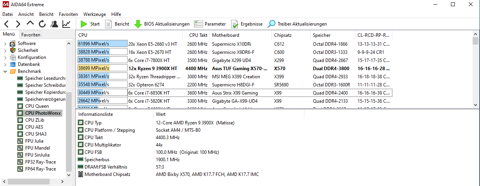Expand the Konfiguration tree node
This screenshot has width=480, height=186.
pyautogui.click(x=5, y=57)
